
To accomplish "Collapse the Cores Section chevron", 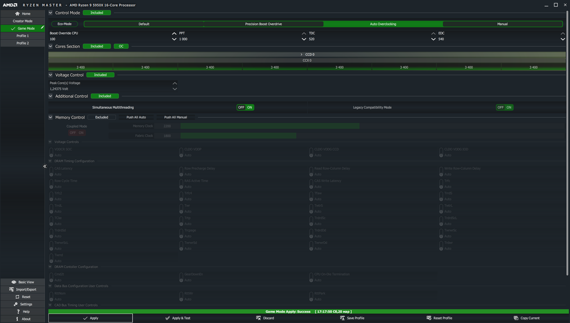I will coord(51,46).
